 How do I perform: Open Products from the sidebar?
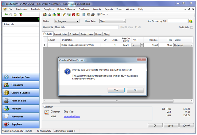tap(21, 109)
